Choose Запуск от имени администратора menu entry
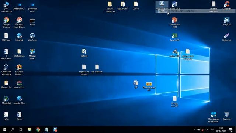236x133 pixels. pyautogui.click(x=195, y=11)
